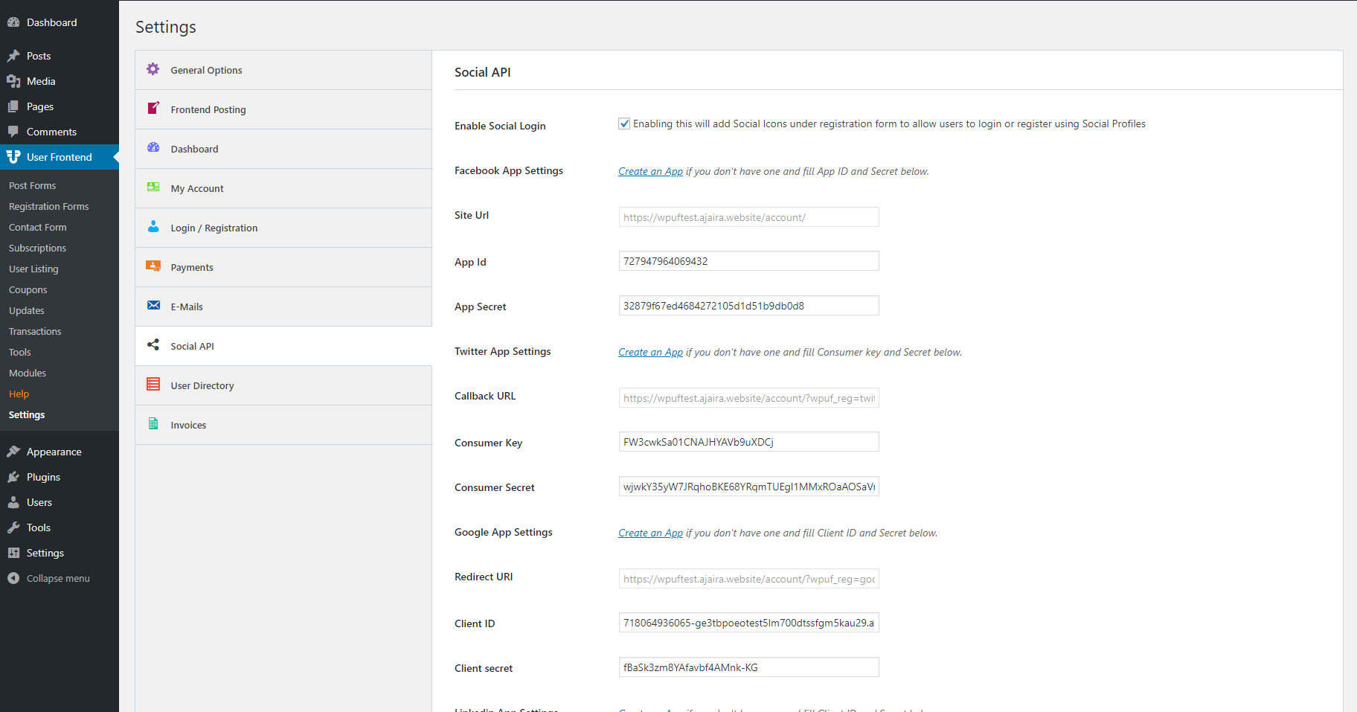Open the Transactions submenu item
Viewport: 1357px width, 712px height.
pyautogui.click(x=35, y=331)
